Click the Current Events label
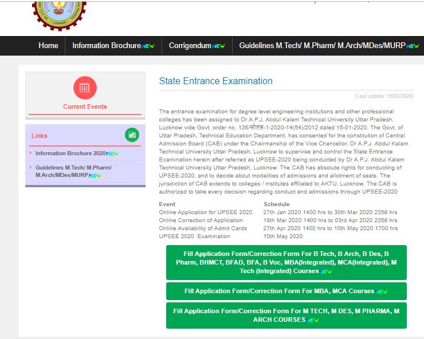424x339 pixels. (85, 107)
